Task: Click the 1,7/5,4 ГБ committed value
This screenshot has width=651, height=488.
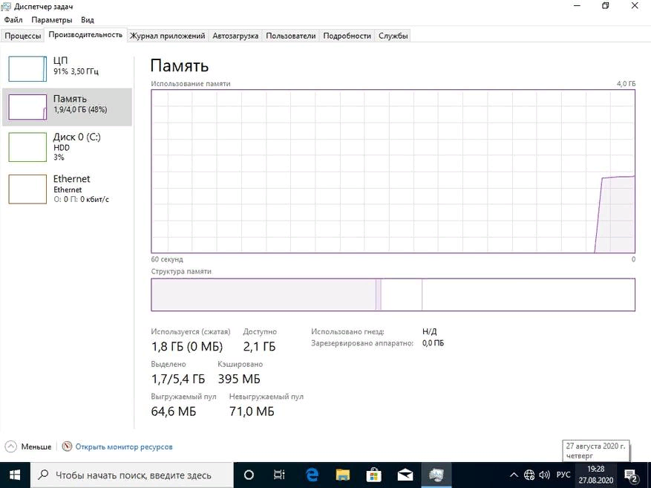Action: click(178, 379)
